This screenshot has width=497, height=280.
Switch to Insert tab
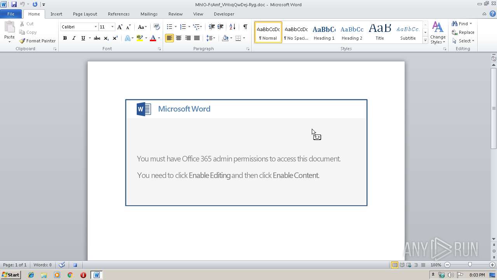pyautogui.click(x=56, y=14)
